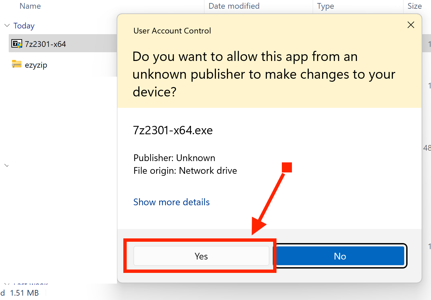Viewport: 431px width, 300px height.
Task: Click the 7-Zip file icon next to 7z2301-x64
Action: [16, 44]
